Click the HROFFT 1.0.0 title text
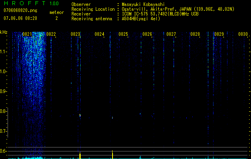This screenshot has width=251, height=159. click(32, 3)
